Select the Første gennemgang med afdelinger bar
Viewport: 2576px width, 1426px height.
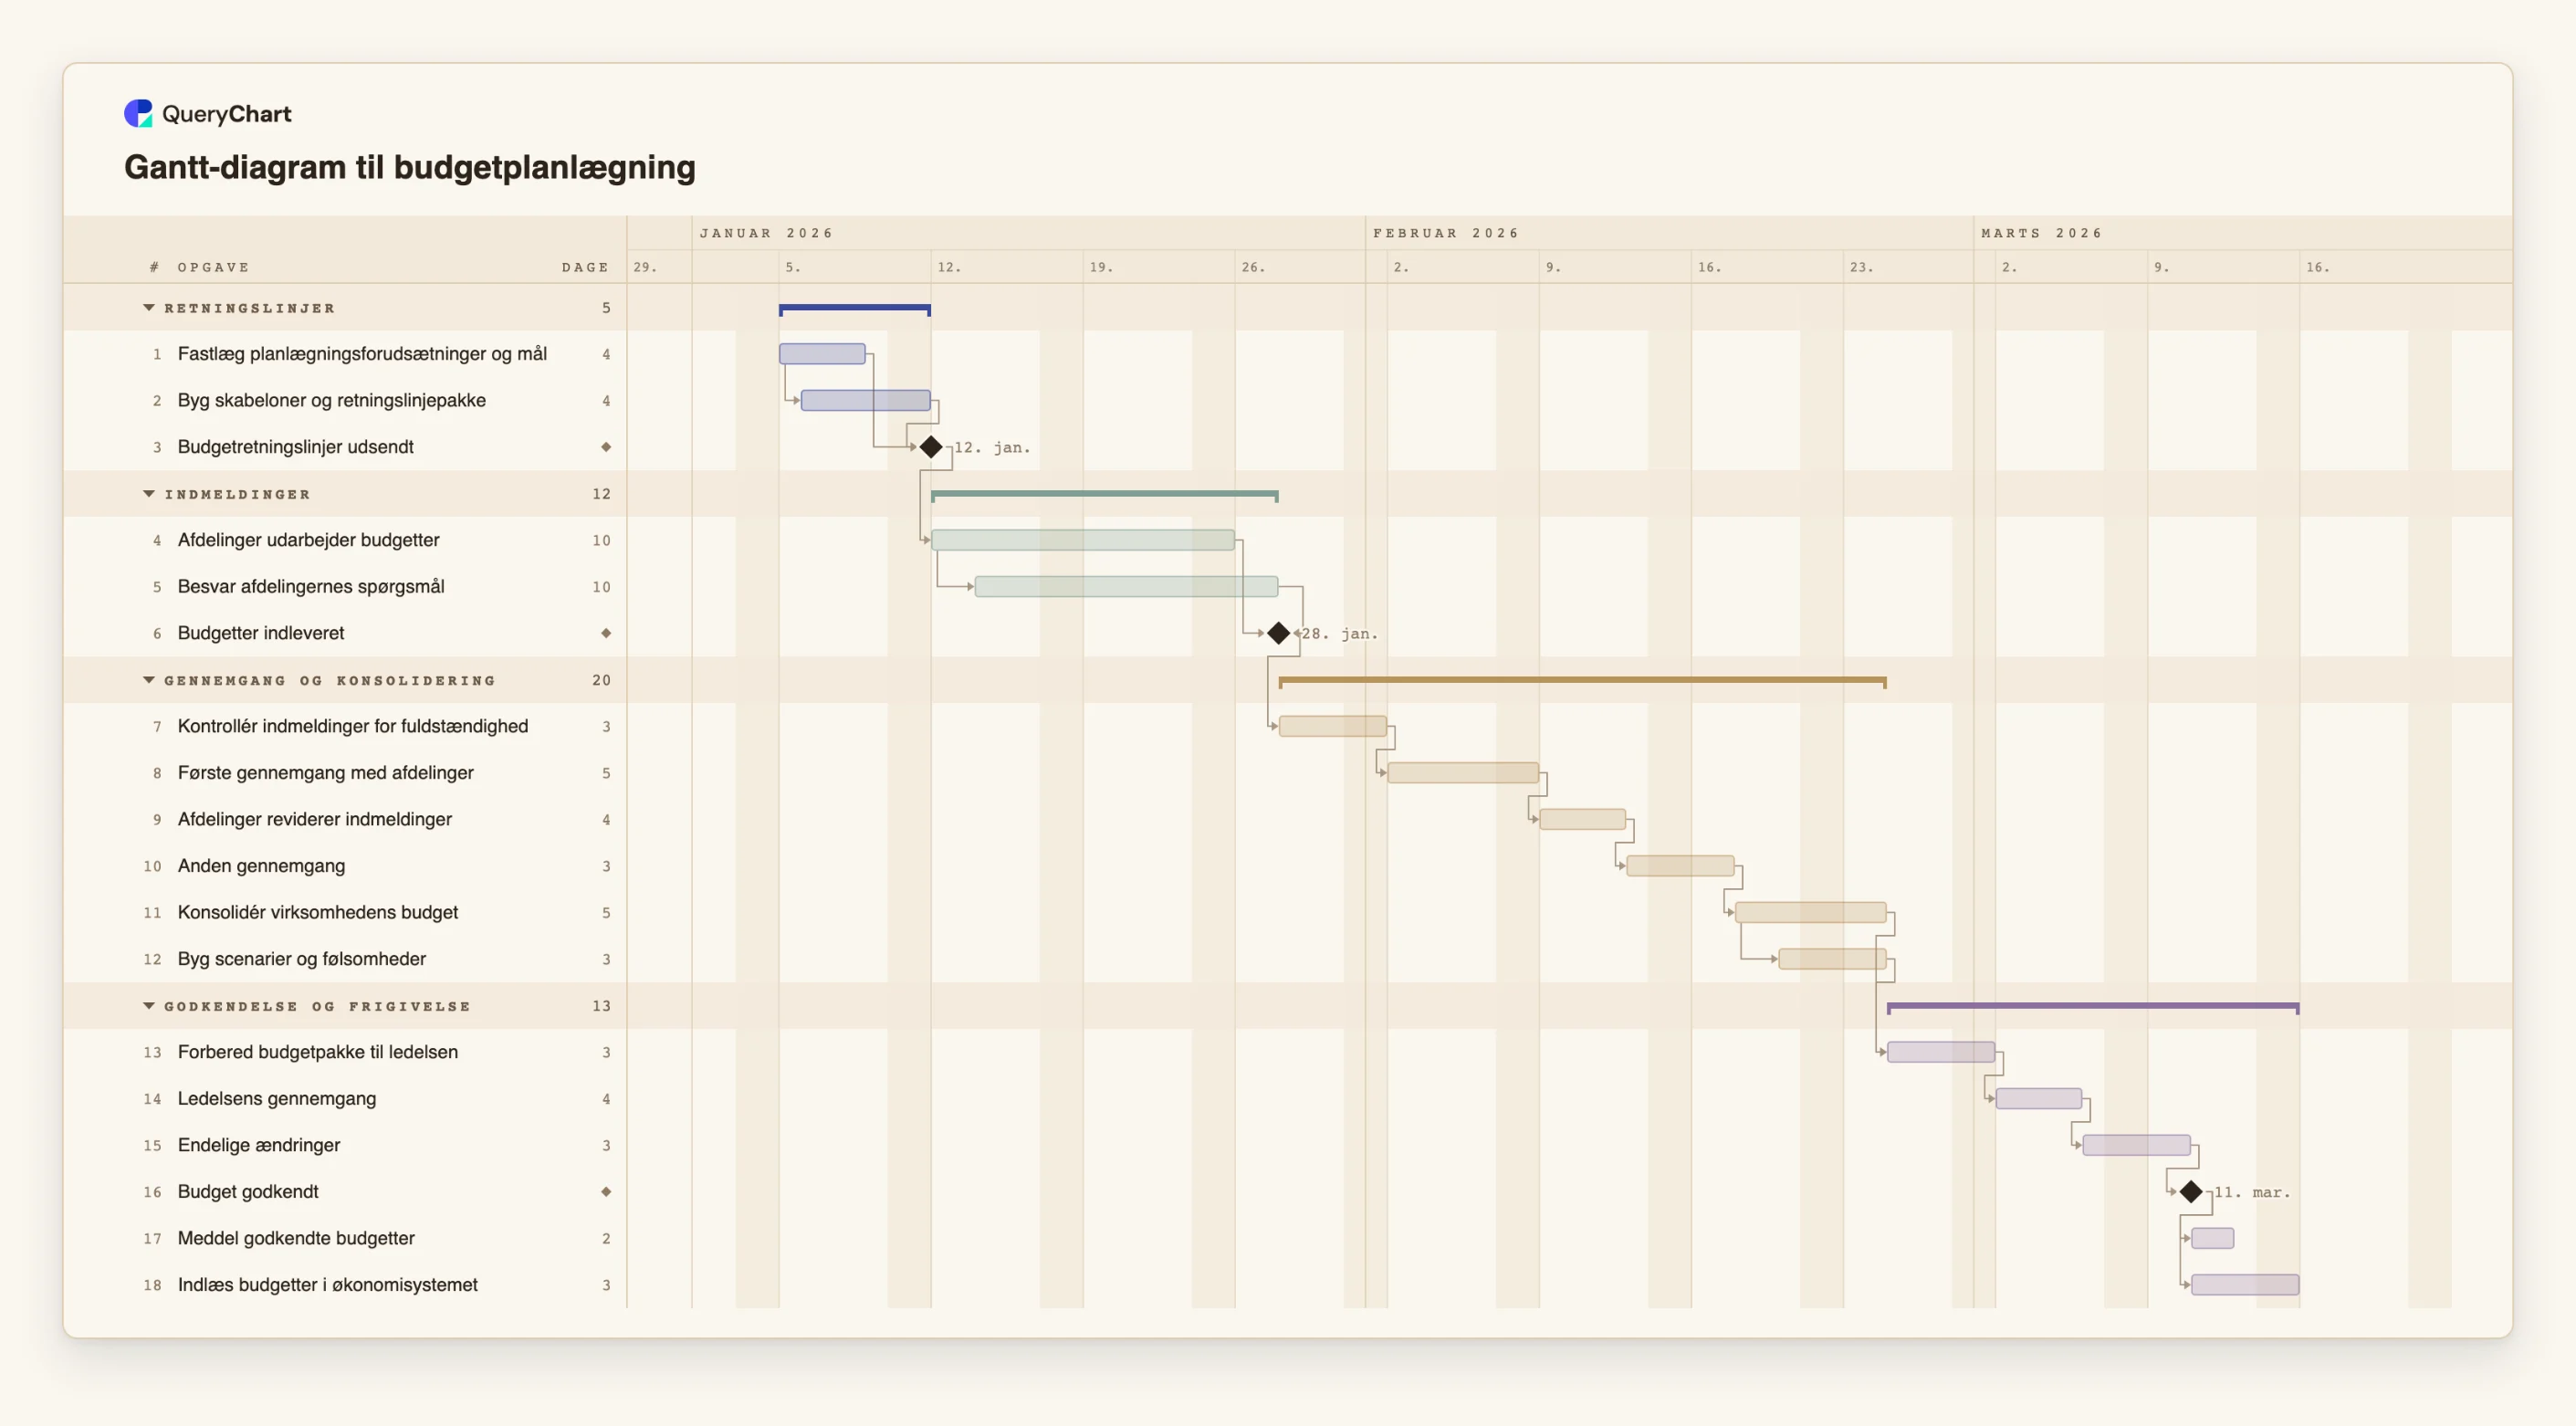coord(1463,773)
